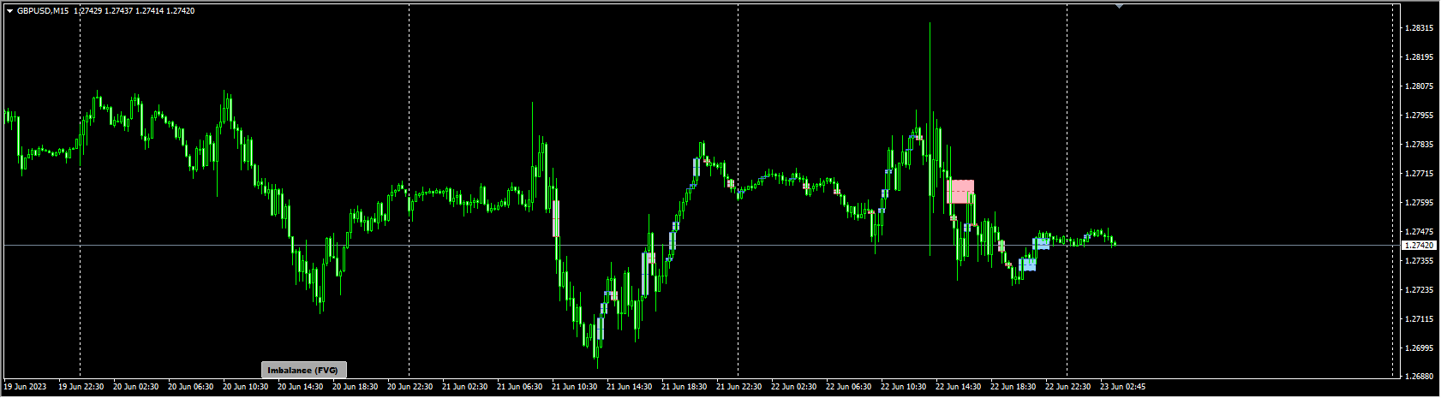
Task: Click the 20 Jun 10:30 time label
Action: tap(245, 387)
